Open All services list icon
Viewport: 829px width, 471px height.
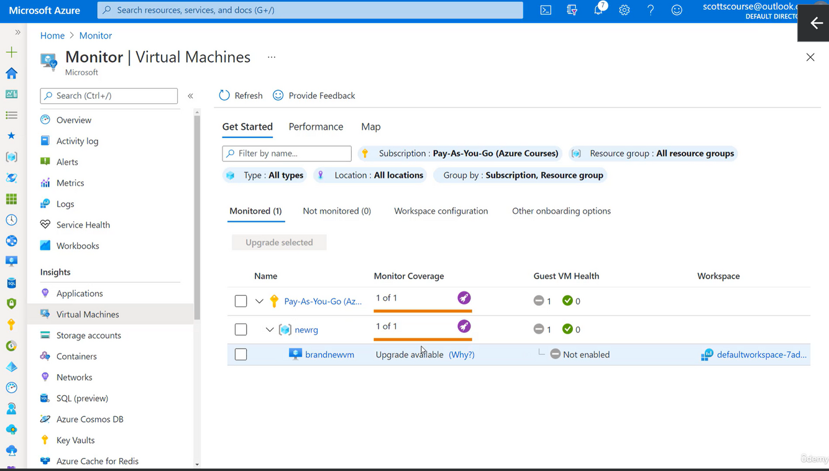click(x=11, y=115)
